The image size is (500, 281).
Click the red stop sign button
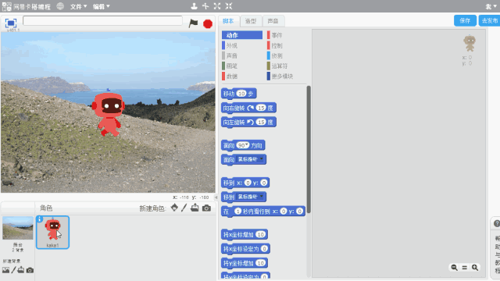208,23
